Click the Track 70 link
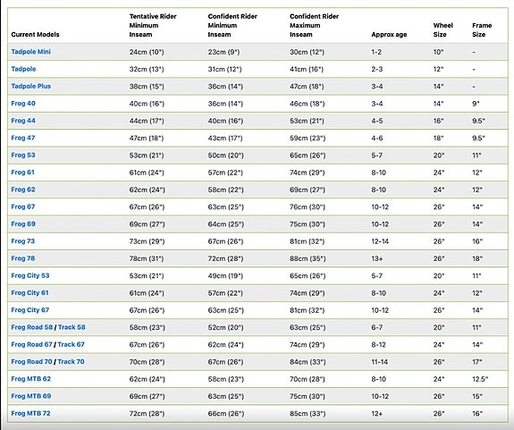Image resolution: width=514 pixels, height=430 pixels. (x=72, y=361)
